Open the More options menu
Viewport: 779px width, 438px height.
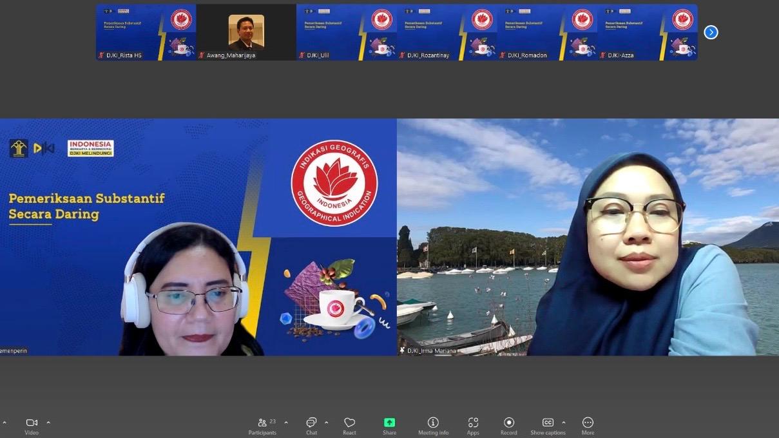pos(588,425)
